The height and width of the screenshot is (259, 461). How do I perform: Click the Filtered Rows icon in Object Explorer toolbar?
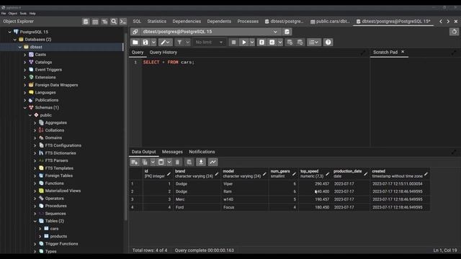coord(104,22)
